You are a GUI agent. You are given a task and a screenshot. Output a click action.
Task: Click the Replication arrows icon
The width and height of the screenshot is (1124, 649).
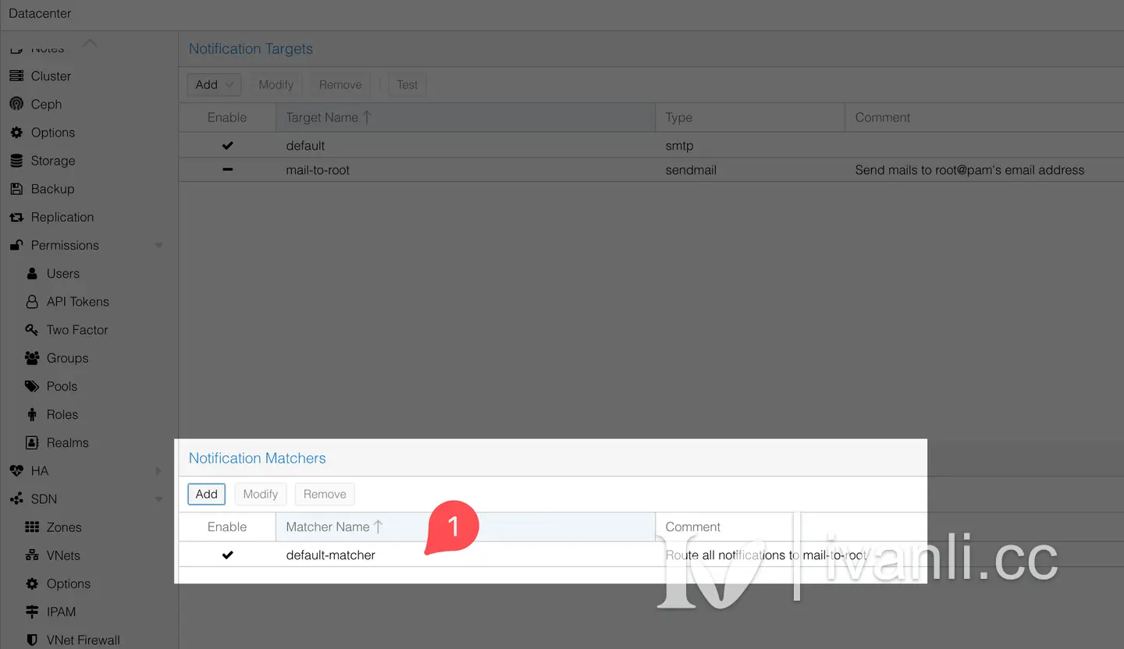[16, 217]
